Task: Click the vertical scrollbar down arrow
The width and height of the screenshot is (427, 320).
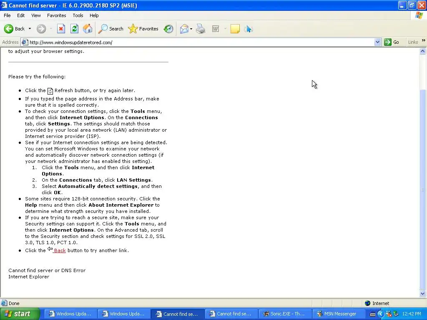Action: point(423,294)
